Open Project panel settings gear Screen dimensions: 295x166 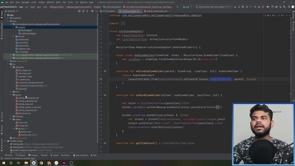(92, 11)
